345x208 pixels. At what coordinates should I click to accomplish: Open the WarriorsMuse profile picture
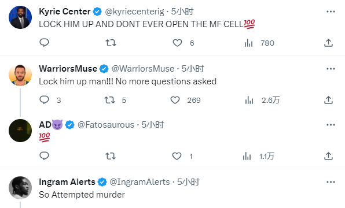[x=20, y=75]
